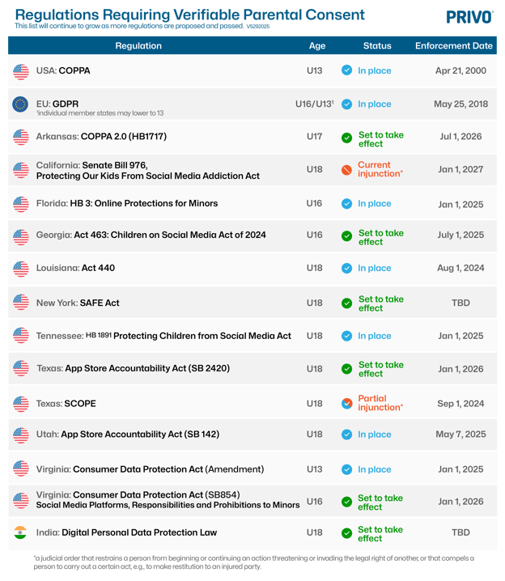Image resolution: width=505 pixels, height=581 pixels.
Task: Click the green check icon in the Arkansas row
Action: [346, 138]
